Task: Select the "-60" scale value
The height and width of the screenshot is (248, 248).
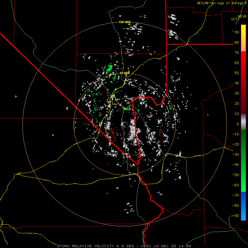Action: coord(236,185)
